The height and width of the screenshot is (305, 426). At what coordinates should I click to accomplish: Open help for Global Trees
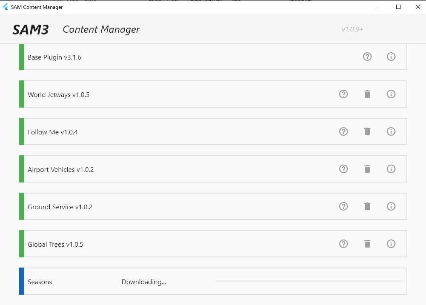[x=343, y=244]
